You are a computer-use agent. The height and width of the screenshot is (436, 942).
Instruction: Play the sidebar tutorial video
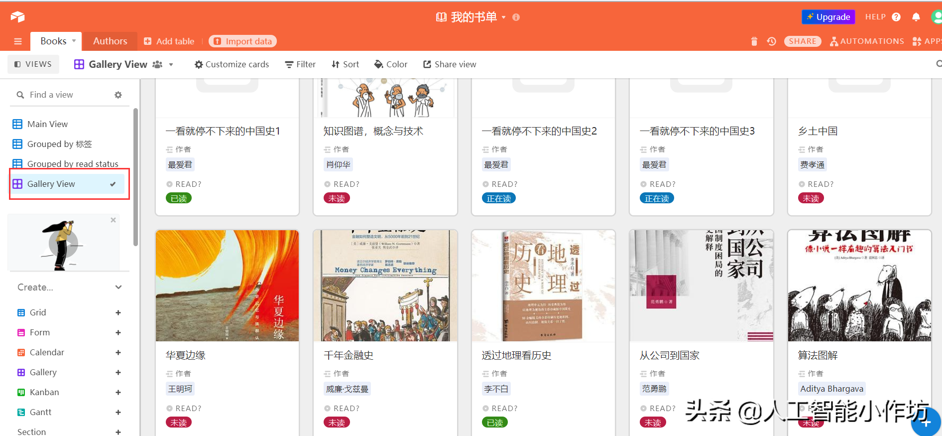[x=64, y=244]
